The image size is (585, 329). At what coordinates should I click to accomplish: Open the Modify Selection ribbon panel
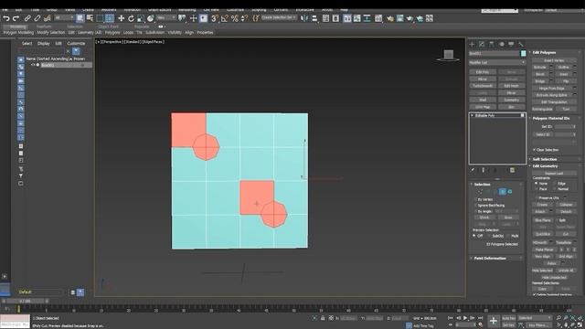point(51,33)
